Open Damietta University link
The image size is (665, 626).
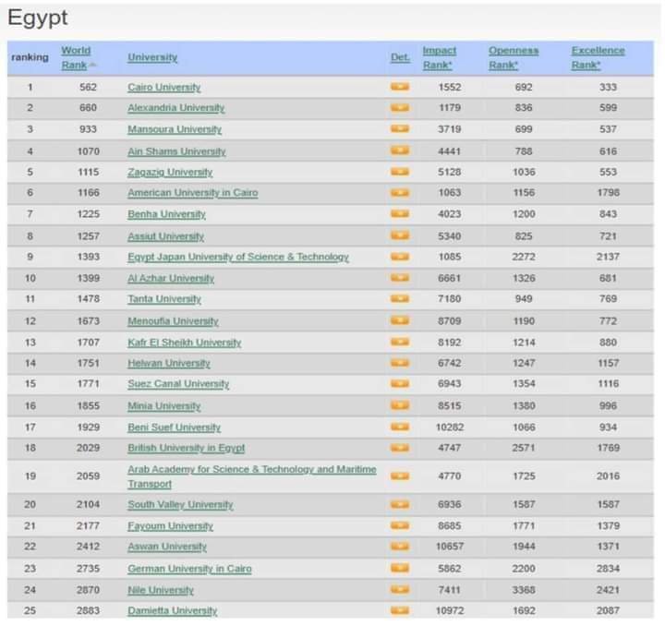tap(173, 610)
